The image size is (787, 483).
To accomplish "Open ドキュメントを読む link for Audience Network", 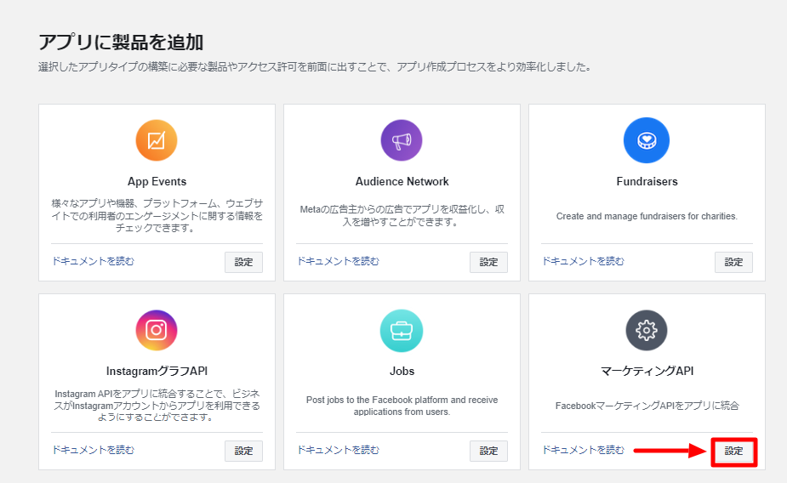I will (x=339, y=261).
